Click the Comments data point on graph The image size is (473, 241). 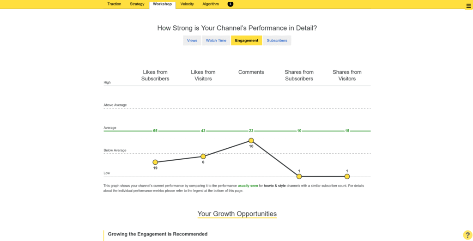point(251,140)
